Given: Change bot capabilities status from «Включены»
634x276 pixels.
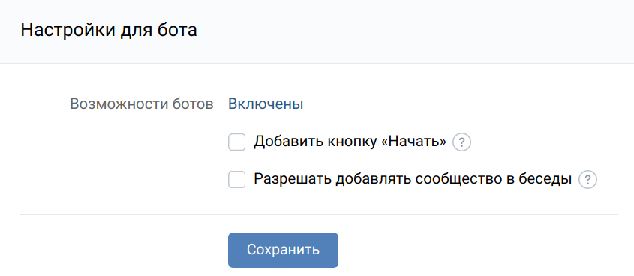Looking at the screenshot, I should 266,104.
